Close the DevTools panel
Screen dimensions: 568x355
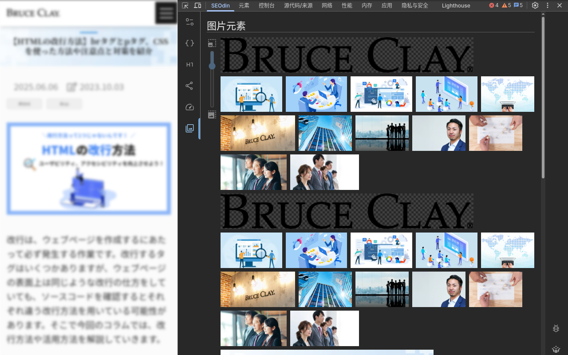560,5
